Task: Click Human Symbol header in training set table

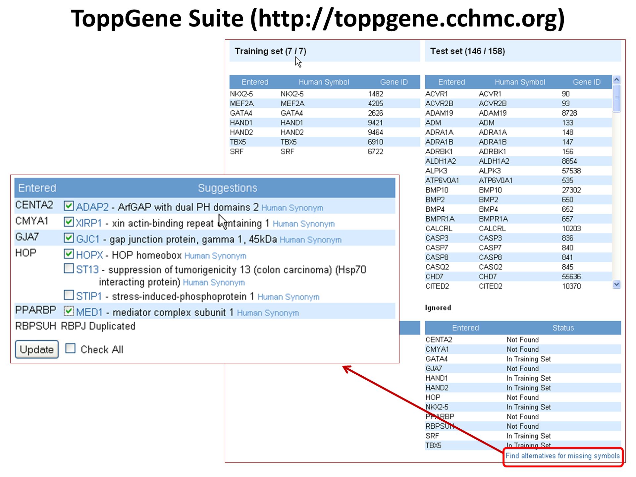Action: point(324,82)
